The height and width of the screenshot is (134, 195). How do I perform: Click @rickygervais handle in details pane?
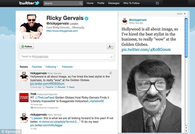(x=138, y=20)
